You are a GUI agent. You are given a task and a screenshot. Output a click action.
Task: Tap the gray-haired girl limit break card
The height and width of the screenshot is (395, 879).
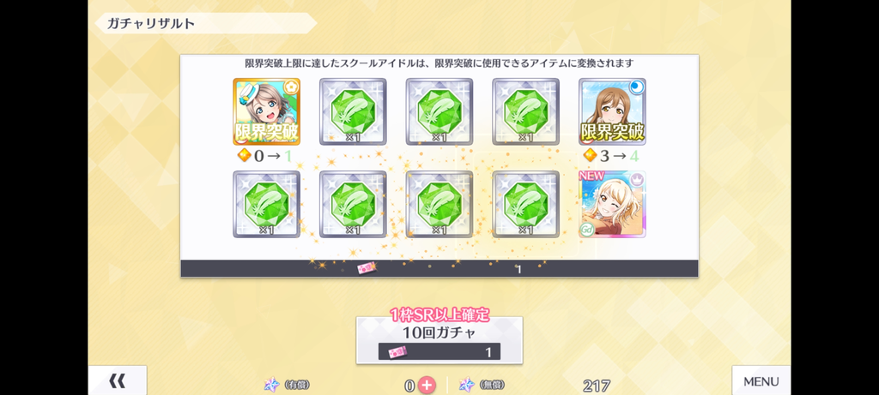coord(266,111)
